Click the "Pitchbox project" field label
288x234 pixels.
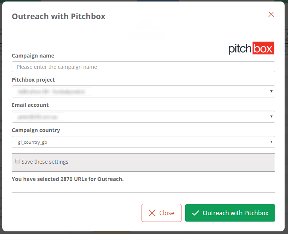pos(33,80)
